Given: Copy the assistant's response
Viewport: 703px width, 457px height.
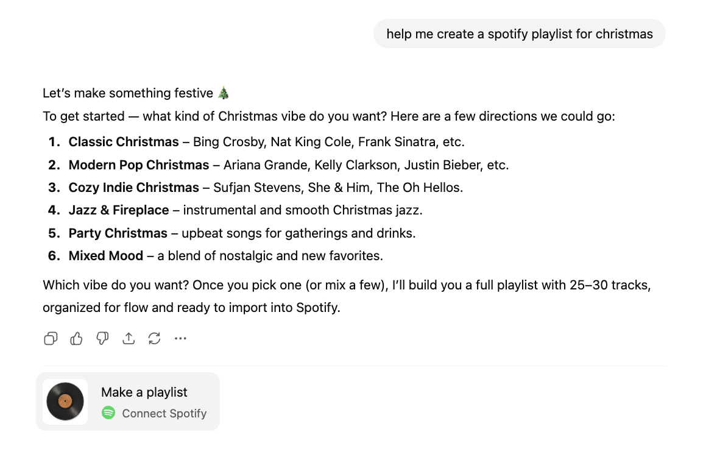Looking at the screenshot, I should click(x=50, y=338).
